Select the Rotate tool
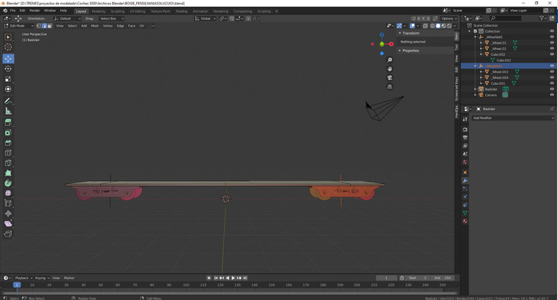Viewport: 558px width, 300px height. coord(8,68)
